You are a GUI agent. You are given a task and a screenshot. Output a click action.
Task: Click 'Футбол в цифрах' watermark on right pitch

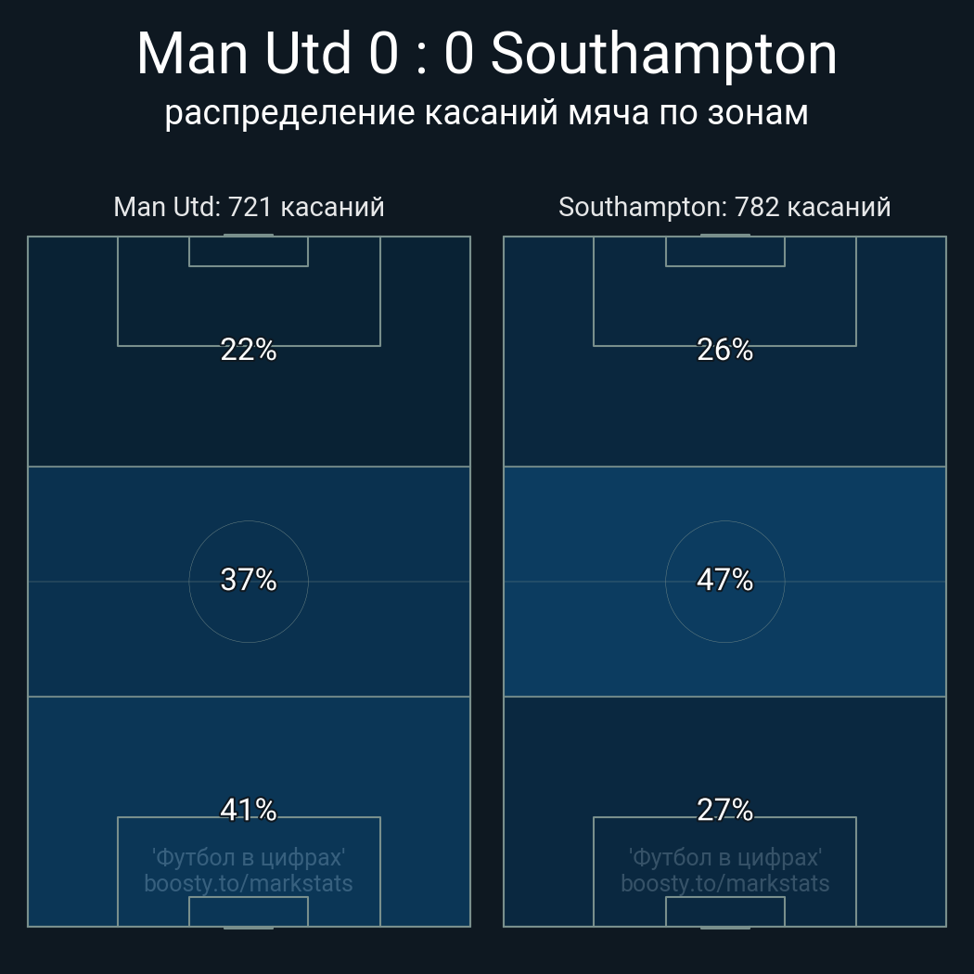[724, 858]
